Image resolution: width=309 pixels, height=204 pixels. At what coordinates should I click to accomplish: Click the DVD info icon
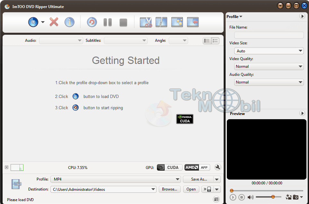point(69,22)
